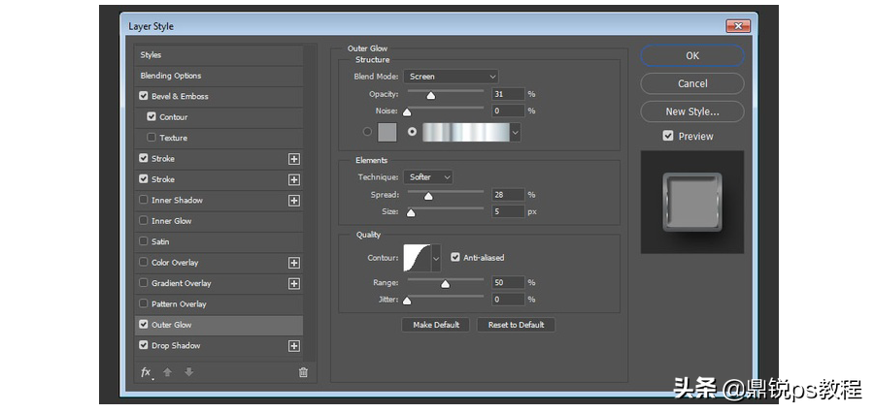The image size is (874, 413).
Task: Select the solid color radio button
Action: pyautogui.click(x=367, y=132)
